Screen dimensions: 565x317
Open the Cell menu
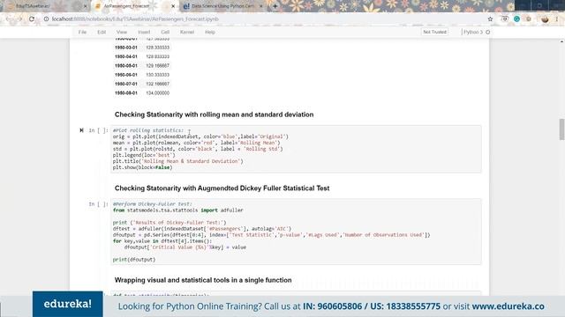point(165,32)
